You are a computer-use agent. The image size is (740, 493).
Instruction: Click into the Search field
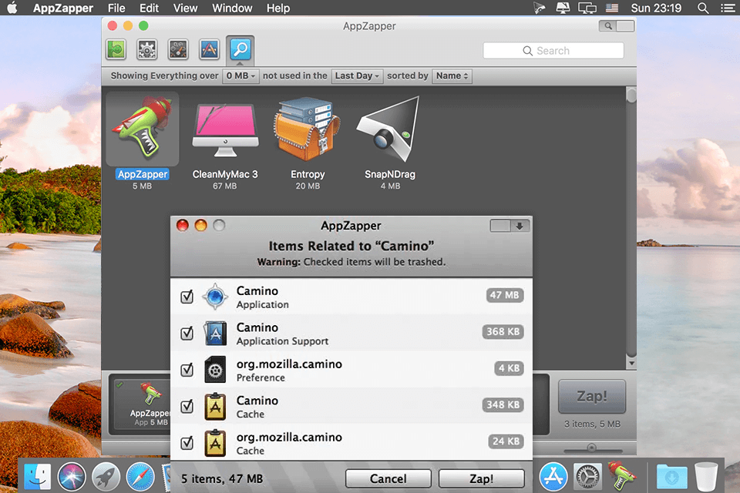click(553, 51)
